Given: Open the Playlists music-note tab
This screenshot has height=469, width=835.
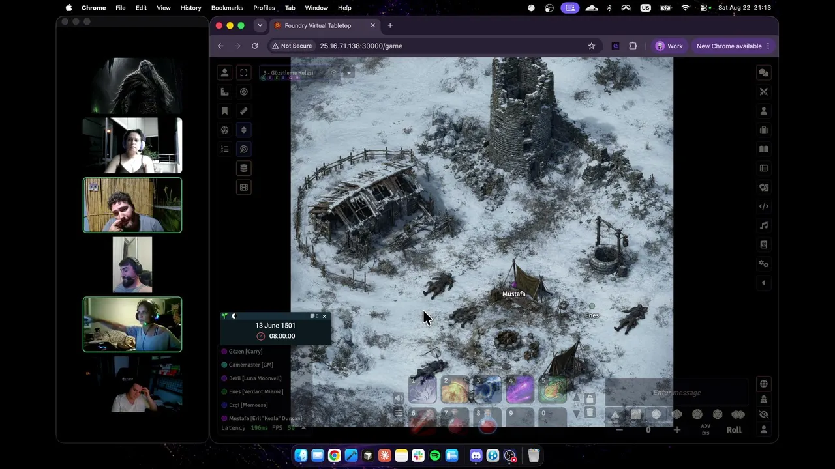Looking at the screenshot, I should tap(764, 225).
